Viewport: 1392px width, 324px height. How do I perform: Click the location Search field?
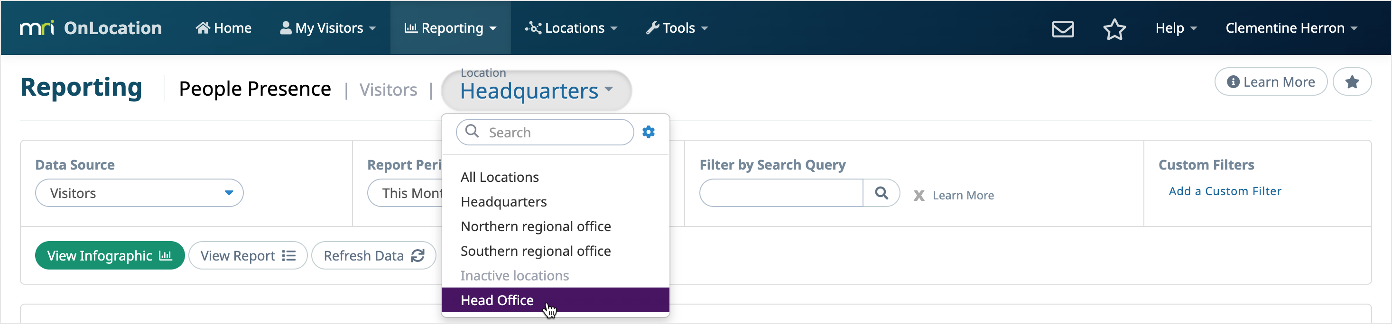pyautogui.click(x=545, y=132)
